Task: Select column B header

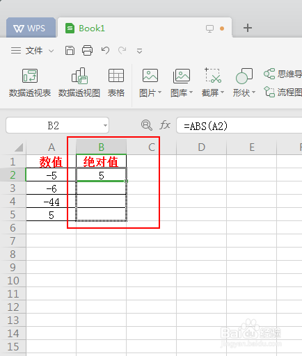Action: click(101, 147)
